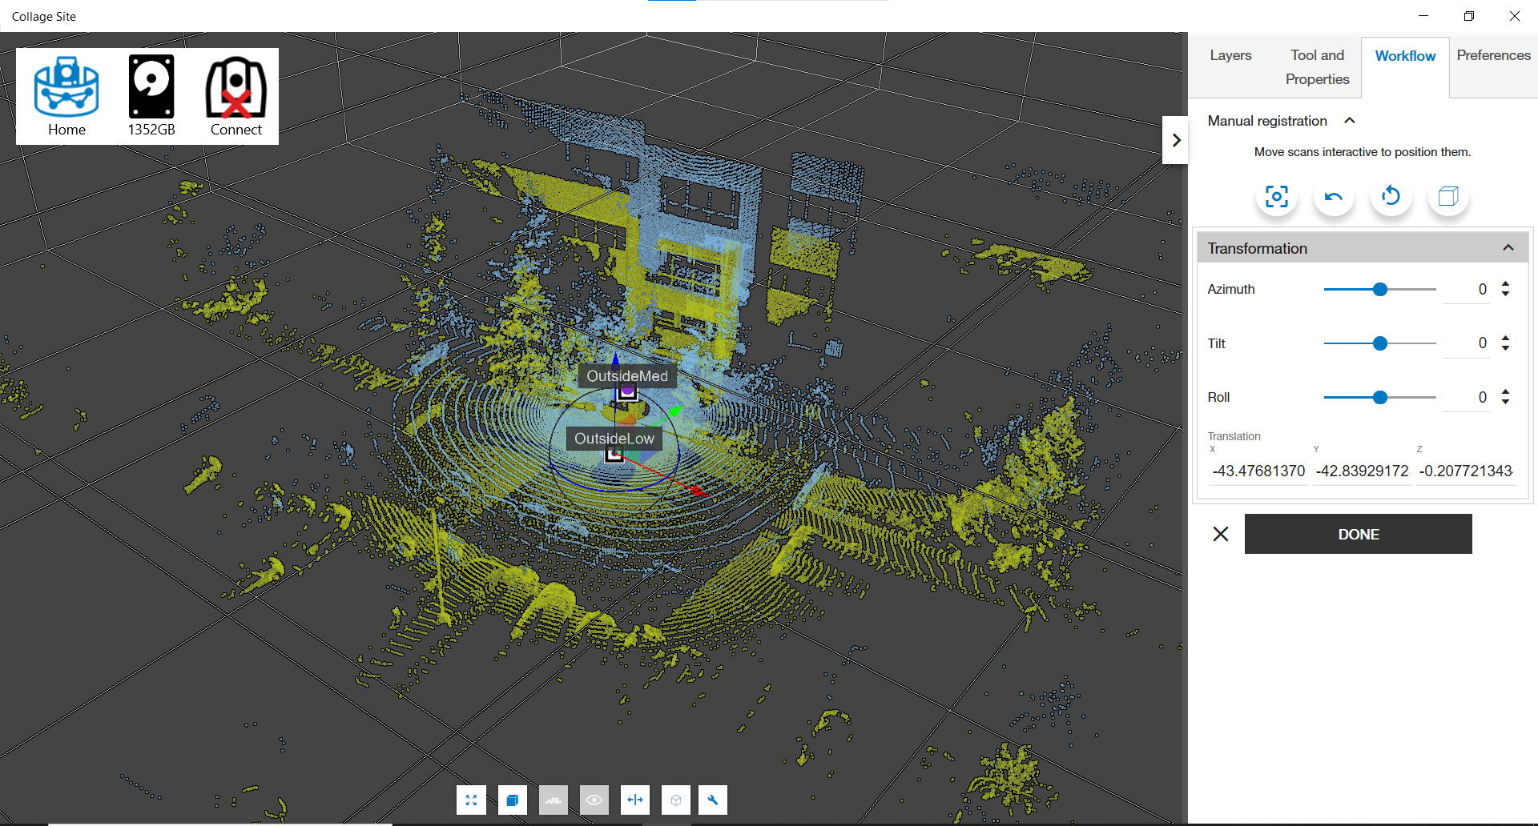Click the focus target icon under Manual registration
Image resolution: width=1538 pixels, height=826 pixels.
(1276, 197)
